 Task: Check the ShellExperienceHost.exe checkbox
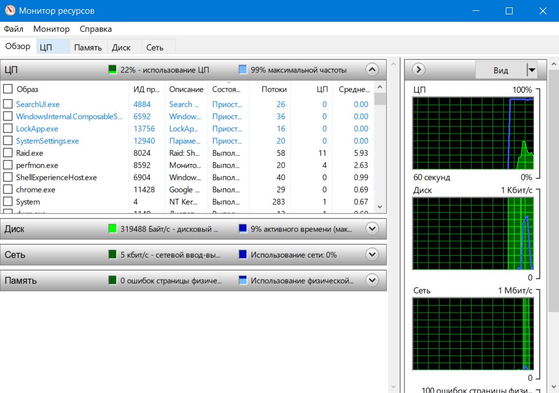click(8, 177)
